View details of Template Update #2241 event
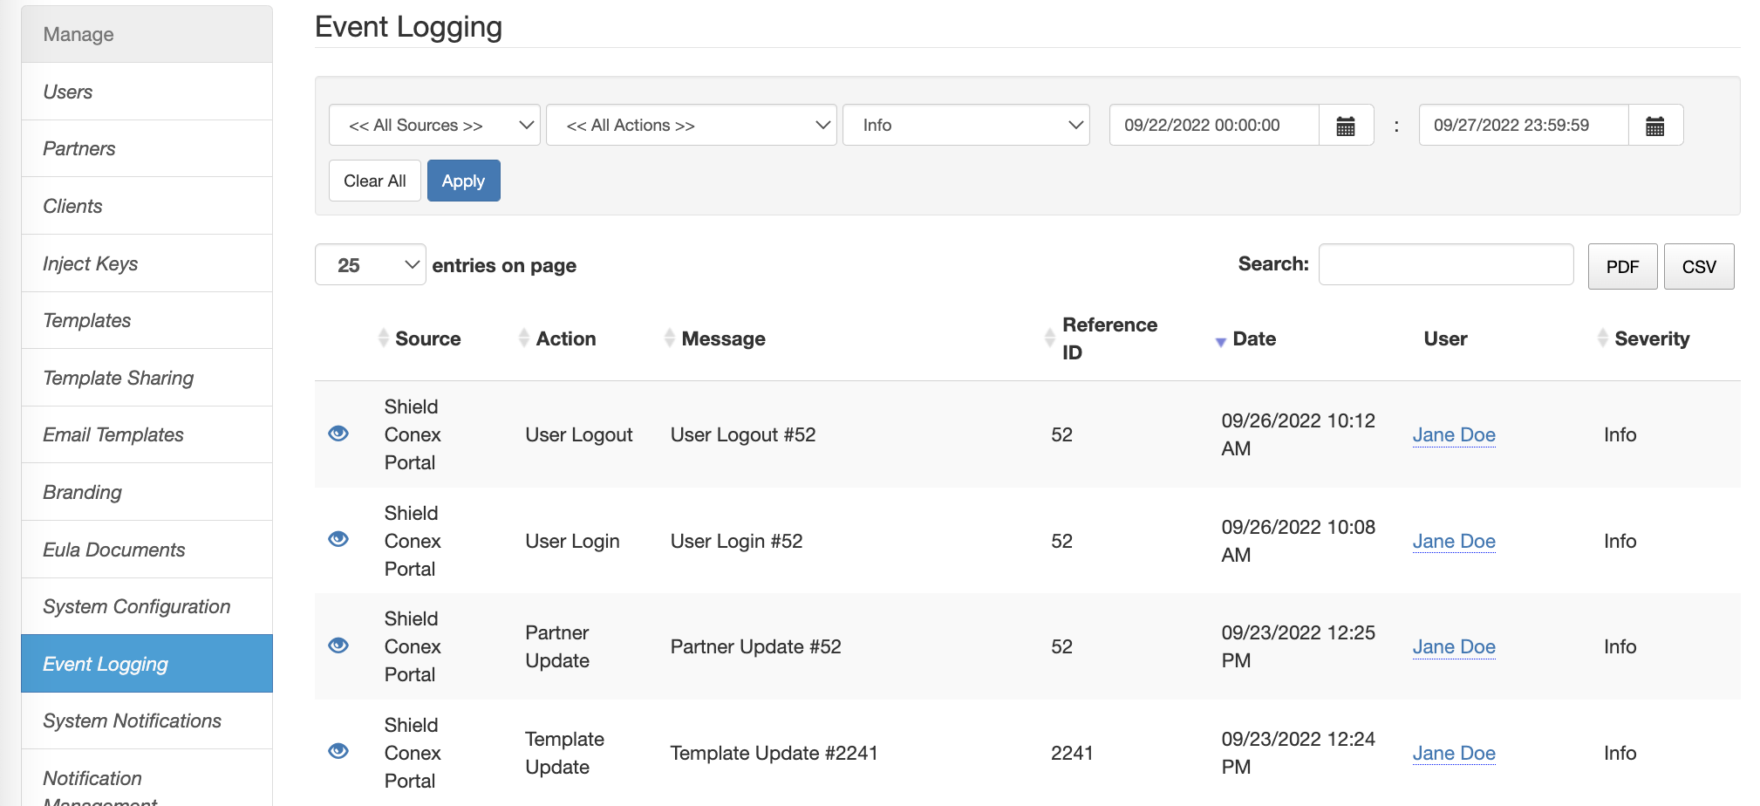The image size is (1760, 806). point(338,751)
